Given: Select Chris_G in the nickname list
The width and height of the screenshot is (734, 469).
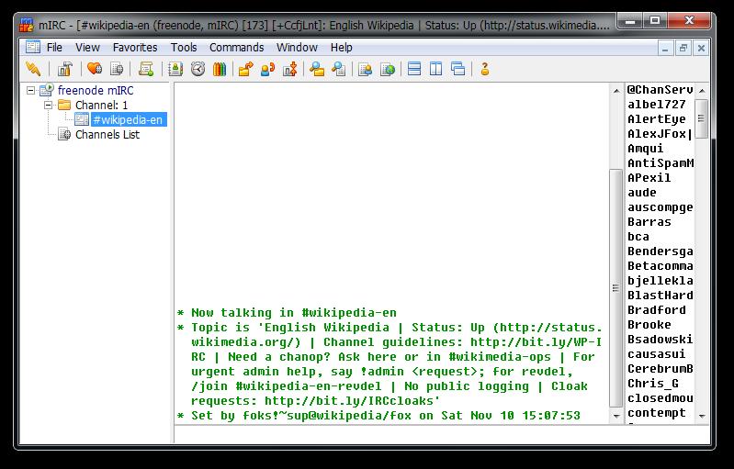Looking at the screenshot, I should pos(652,384).
